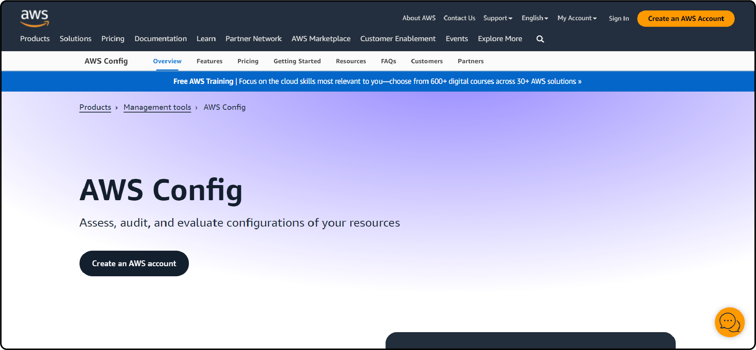Click the AWS Config page heading
The width and height of the screenshot is (756, 350).
[x=161, y=191]
